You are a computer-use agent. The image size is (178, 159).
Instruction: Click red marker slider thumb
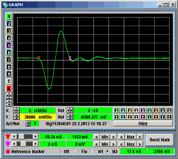click(x=21, y=137)
